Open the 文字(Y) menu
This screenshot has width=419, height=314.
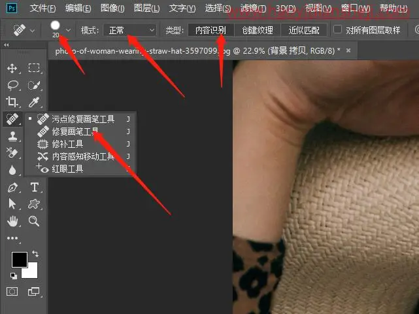point(182,9)
